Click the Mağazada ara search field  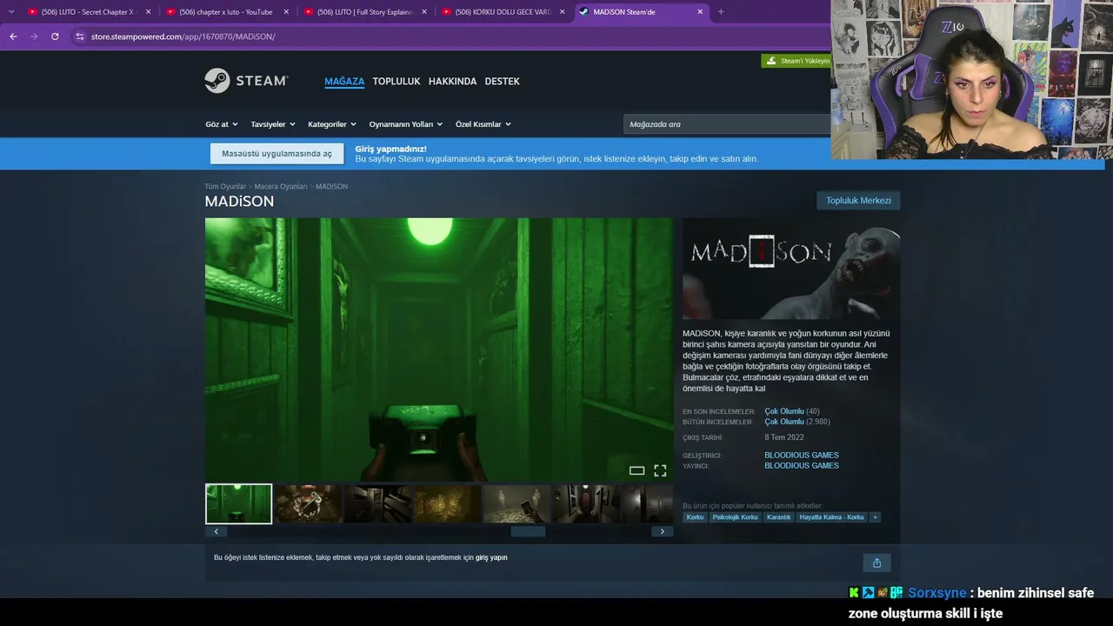tap(727, 124)
